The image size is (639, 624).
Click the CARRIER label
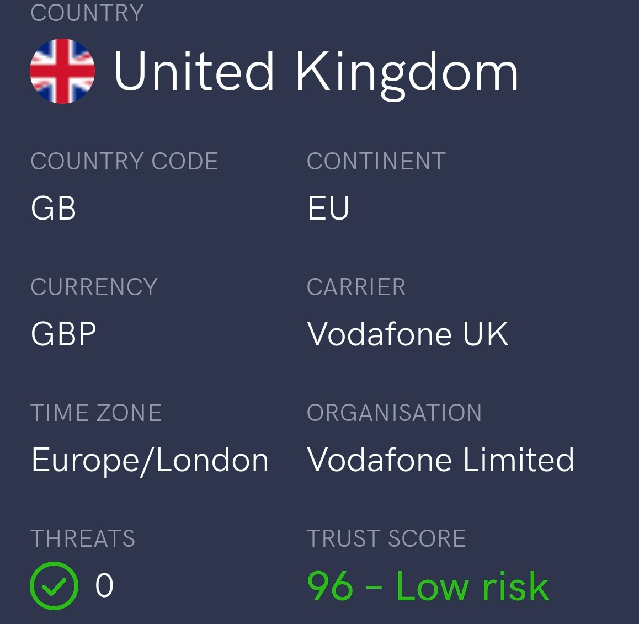click(x=356, y=287)
